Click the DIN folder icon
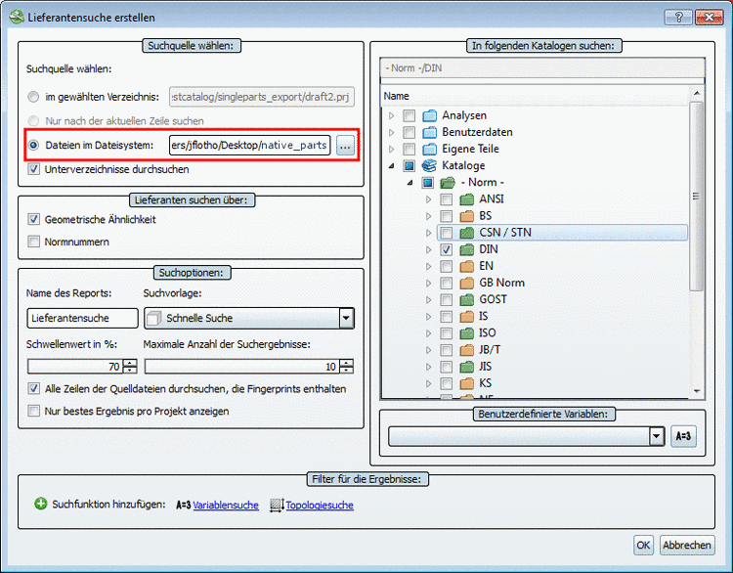733x573 pixels. [x=466, y=249]
